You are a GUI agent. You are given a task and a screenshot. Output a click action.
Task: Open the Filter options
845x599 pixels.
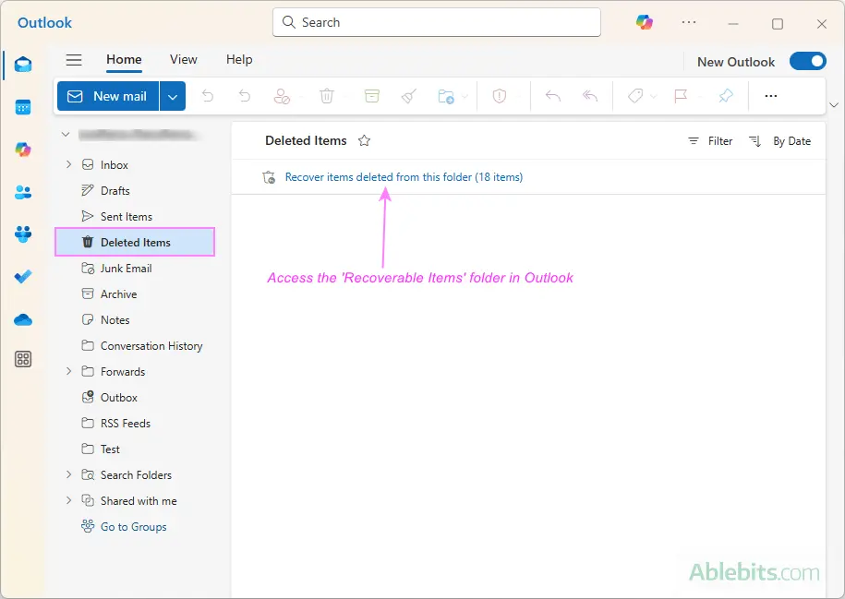710,141
